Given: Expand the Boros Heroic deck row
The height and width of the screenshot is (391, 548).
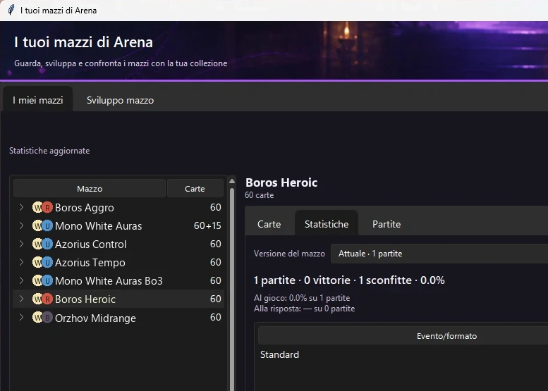Looking at the screenshot, I should pyautogui.click(x=21, y=299).
